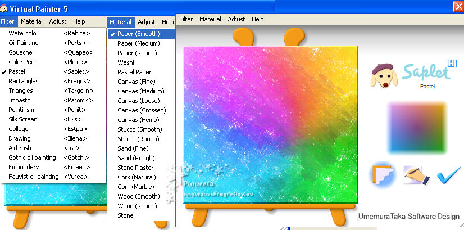Viewport: 464px width, 230px height.
Task: Select the Color Pencil filter
Action: (x=53, y=62)
